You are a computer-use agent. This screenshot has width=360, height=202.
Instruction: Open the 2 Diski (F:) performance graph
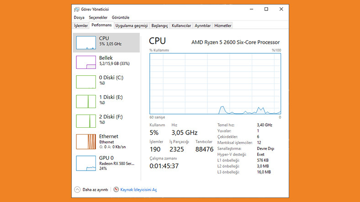(86, 121)
